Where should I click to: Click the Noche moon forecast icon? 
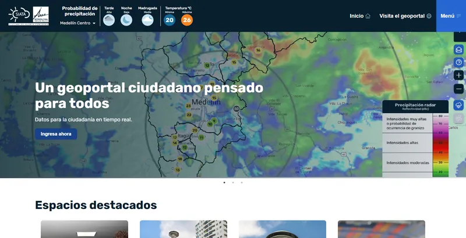tap(126, 20)
